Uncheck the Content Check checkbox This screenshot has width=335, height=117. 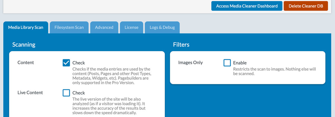point(66,63)
